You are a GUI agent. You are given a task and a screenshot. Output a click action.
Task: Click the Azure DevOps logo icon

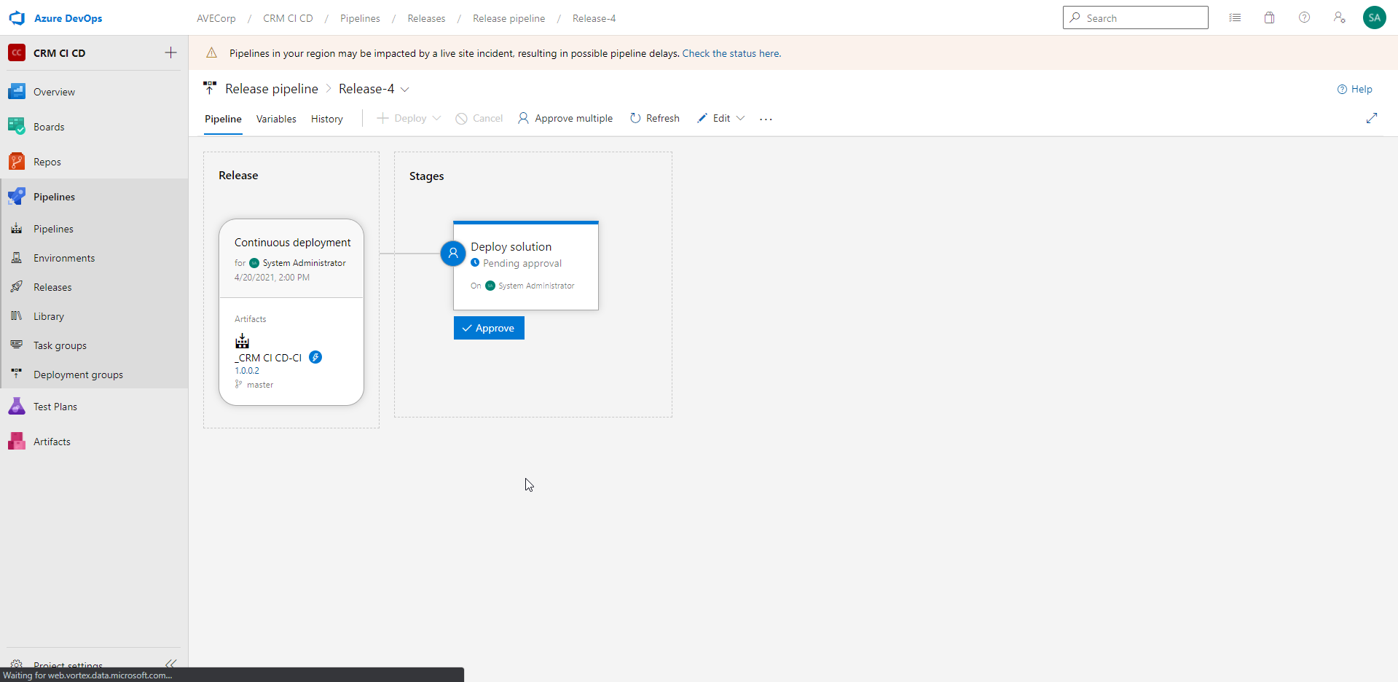(x=17, y=18)
